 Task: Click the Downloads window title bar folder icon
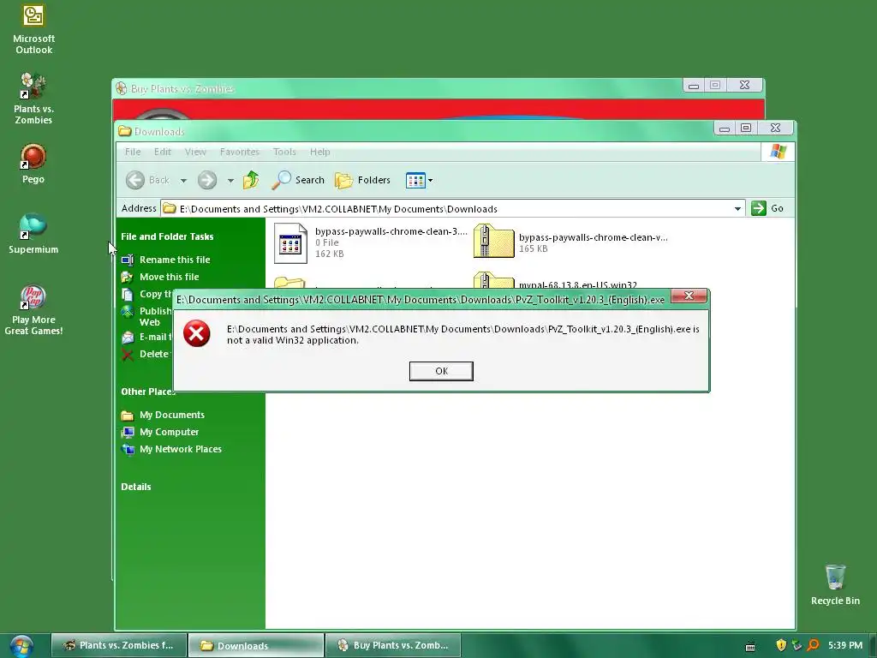(125, 131)
